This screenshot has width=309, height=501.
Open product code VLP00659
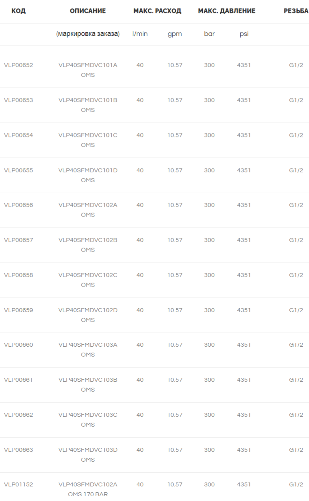[18, 310]
